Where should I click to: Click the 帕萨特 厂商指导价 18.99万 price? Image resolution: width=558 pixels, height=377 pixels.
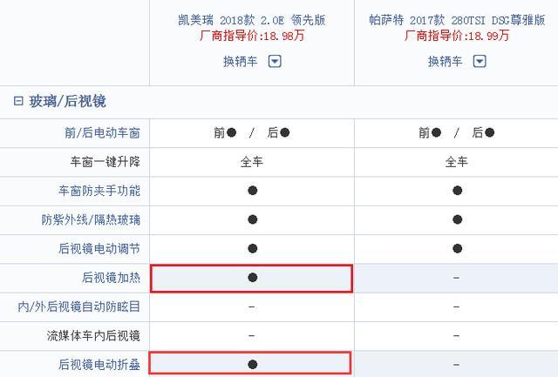tap(457, 36)
